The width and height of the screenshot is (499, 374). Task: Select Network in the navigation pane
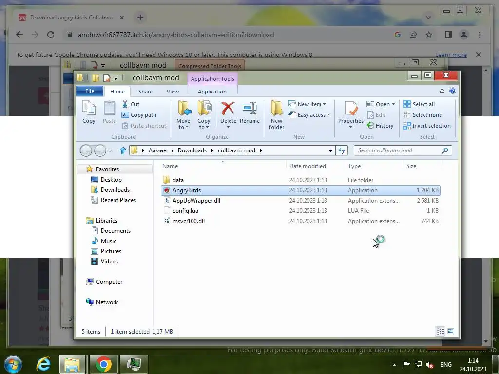(x=102, y=302)
